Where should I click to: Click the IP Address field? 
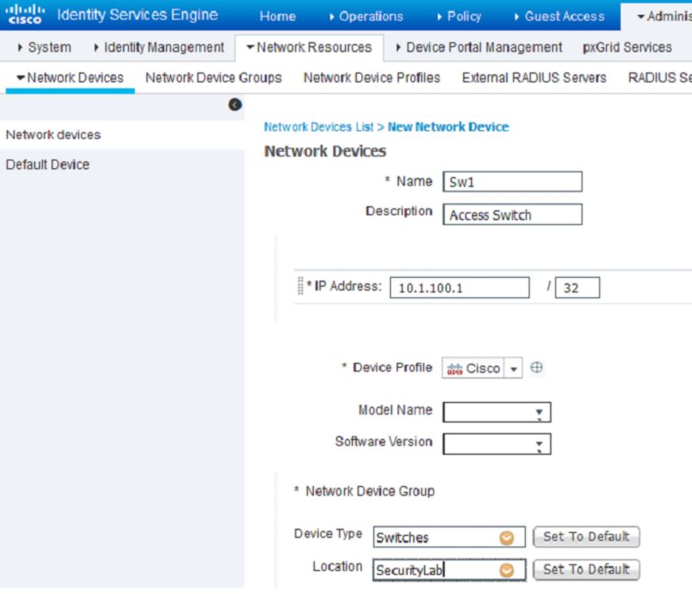[x=459, y=287]
